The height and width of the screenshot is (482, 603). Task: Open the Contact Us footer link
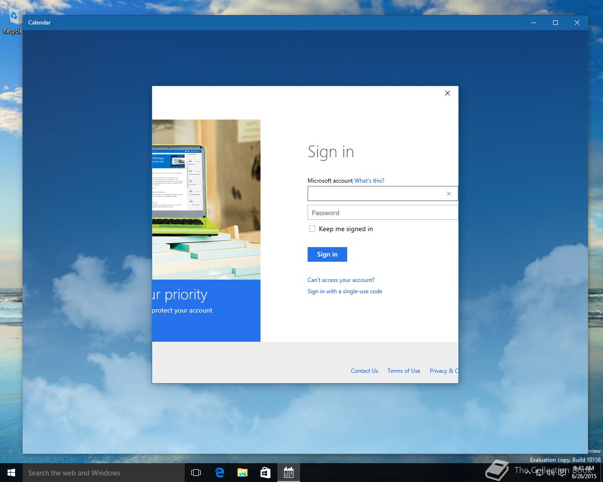365,371
